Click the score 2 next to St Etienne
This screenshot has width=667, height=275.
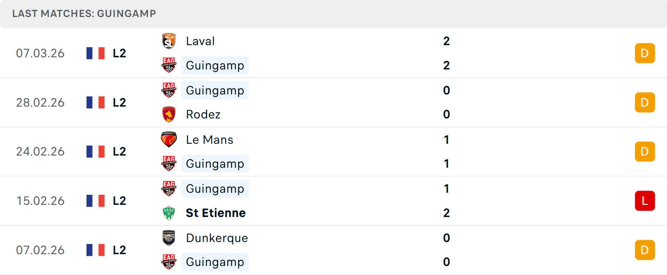coord(446,213)
